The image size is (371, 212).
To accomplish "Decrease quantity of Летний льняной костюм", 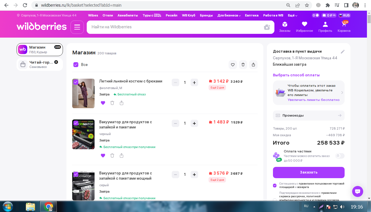I will 175,82.
